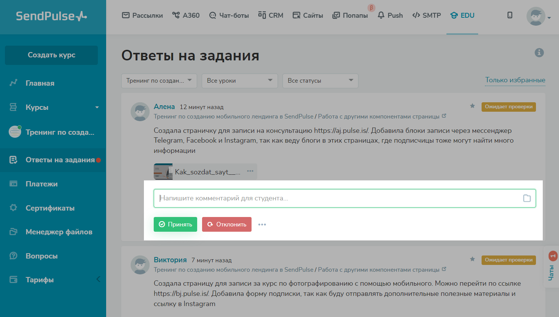The width and height of the screenshot is (559, 317).
Task: Star Виктория's answer as favorite
Action: [472, 259]
